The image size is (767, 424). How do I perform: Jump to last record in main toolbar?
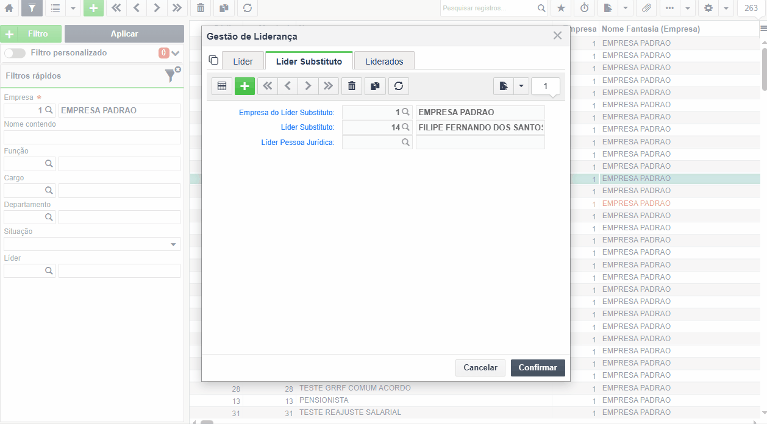tap(177, 8)
